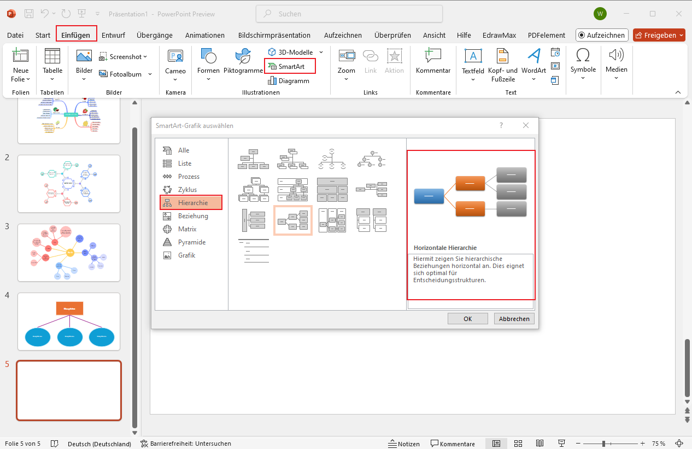
Task: Adjust the zoom slider handle in the status bar
Action: (603, 444)
